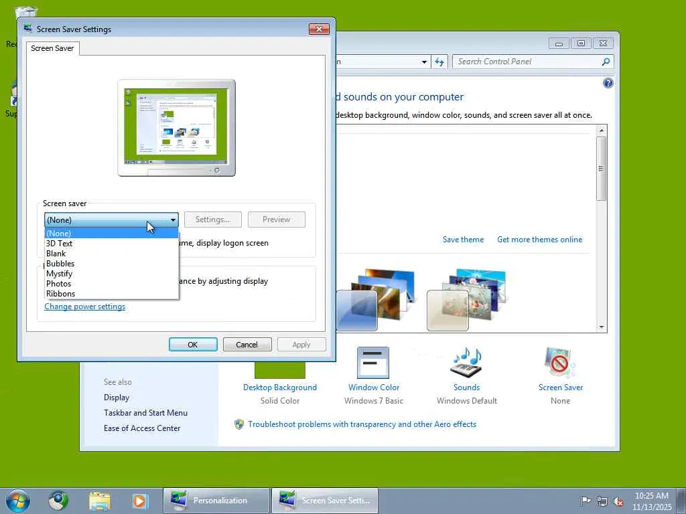Click the Desktop Background green swatch
This screenshot has width=686, height=514.
point(280,369)
